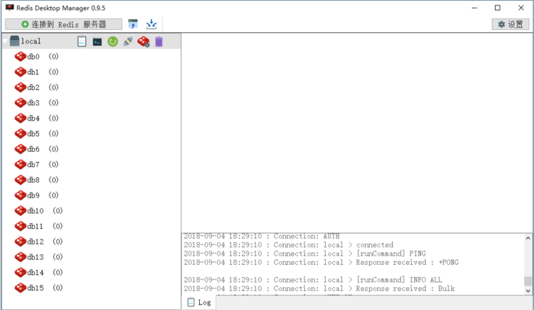Click the Redis Desktop Manager title icon
Viewport: 534px width, 310px height.
9,8
